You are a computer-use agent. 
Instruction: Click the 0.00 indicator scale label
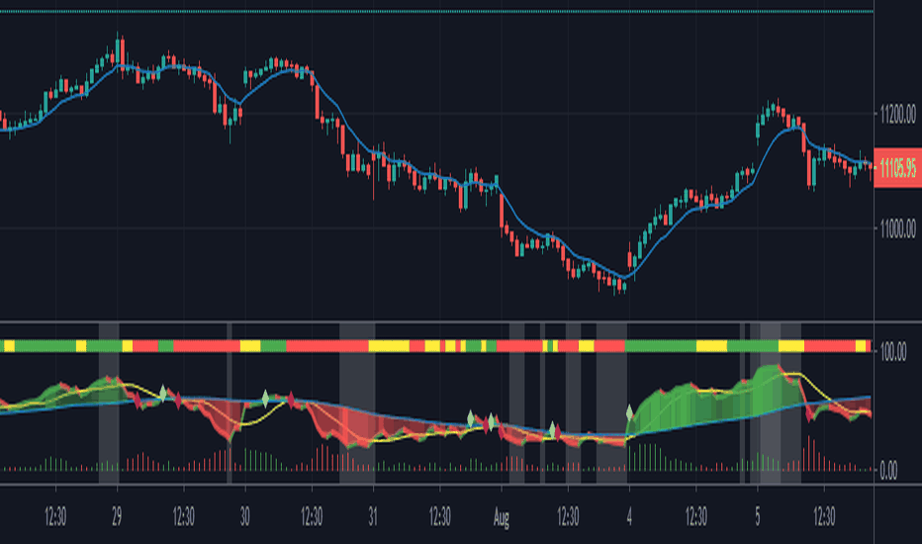(x=888, y=471)
